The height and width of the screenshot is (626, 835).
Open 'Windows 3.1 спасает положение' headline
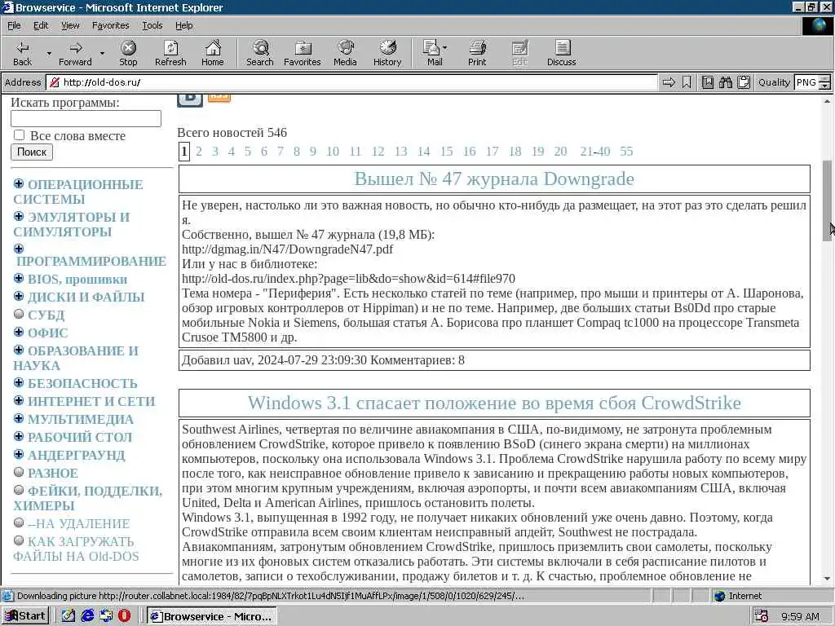(494, 403)
